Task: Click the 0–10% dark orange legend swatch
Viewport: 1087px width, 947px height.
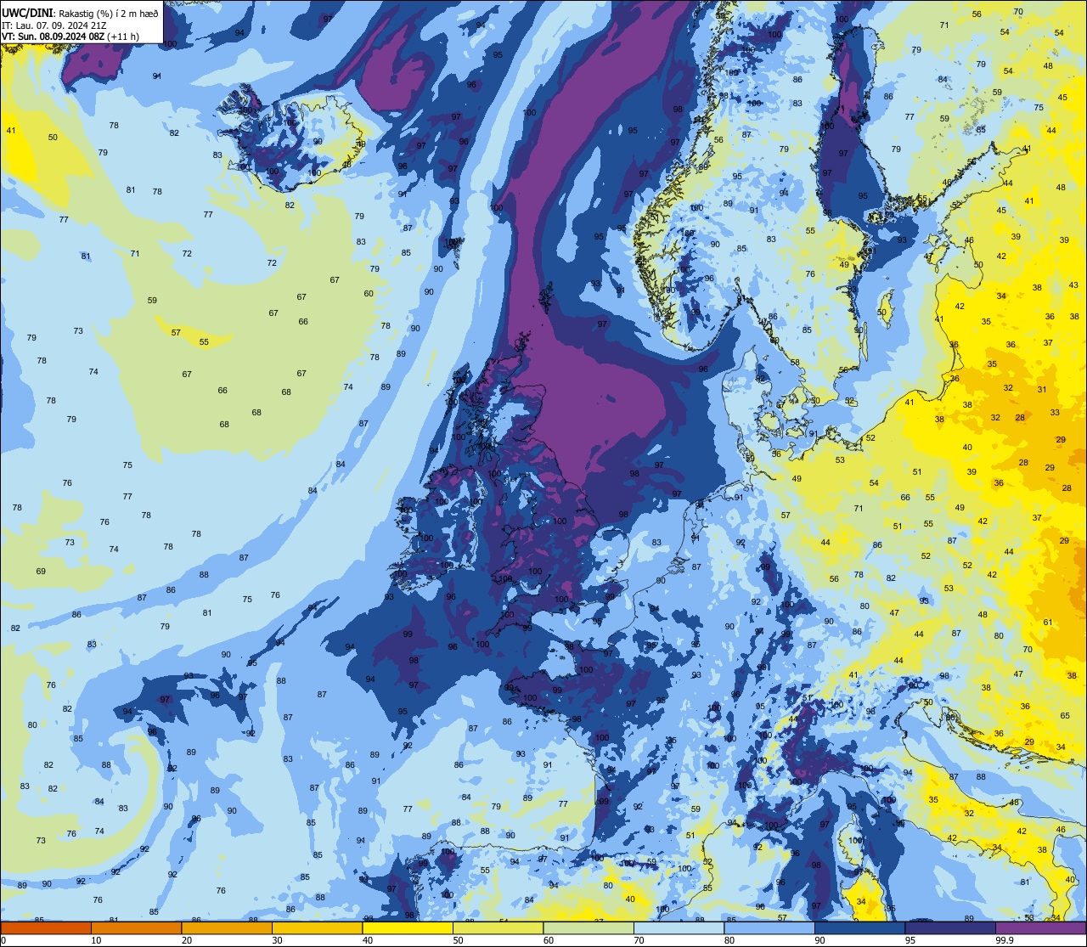Action: [x=46, y=928]
